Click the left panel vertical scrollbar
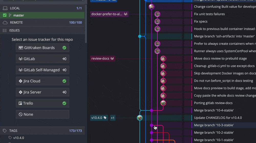 86,23
